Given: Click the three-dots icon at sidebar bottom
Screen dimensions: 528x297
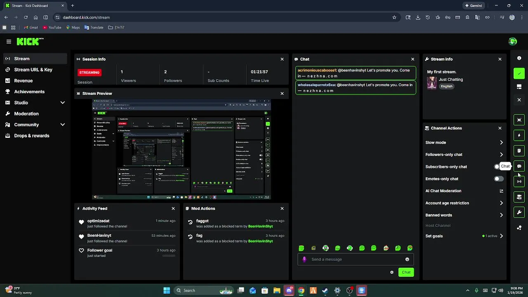Looking at the screenshot, I should point(519,228).
